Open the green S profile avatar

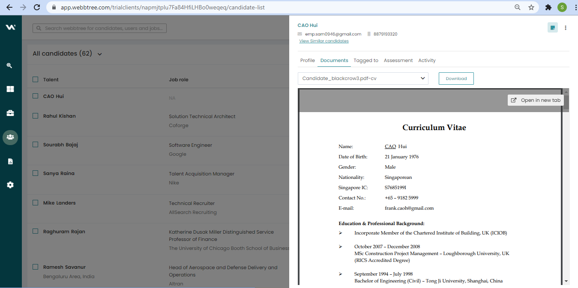[562, 7]
